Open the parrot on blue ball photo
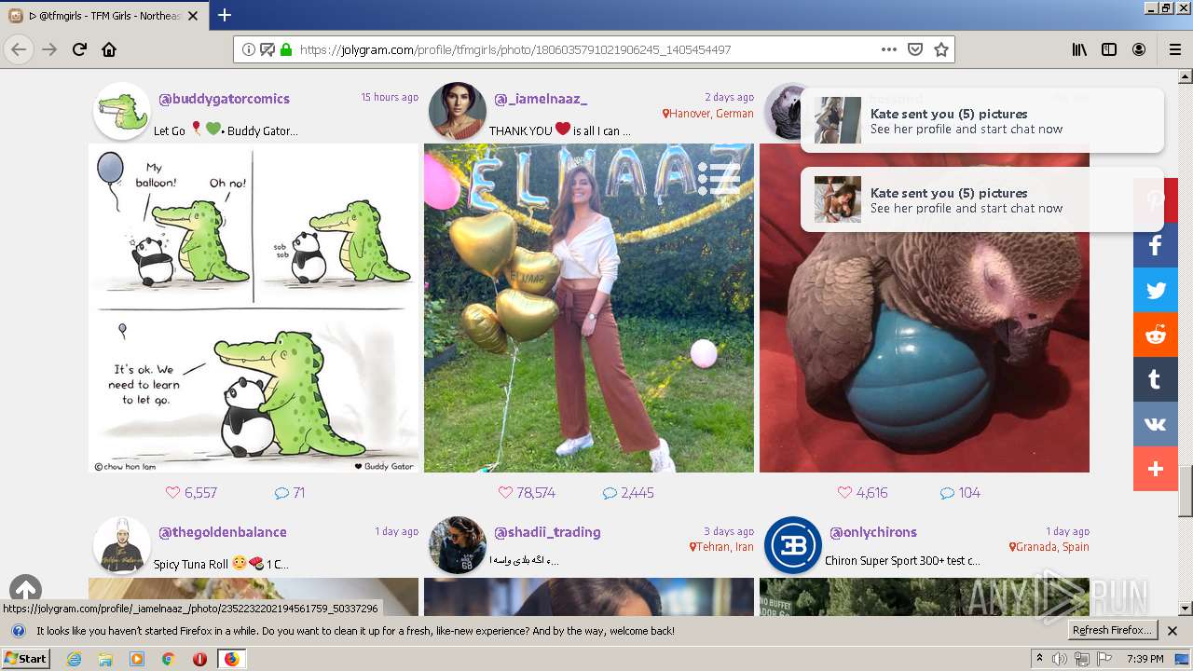The image size is (1193, 671). [x=925, y=308]
